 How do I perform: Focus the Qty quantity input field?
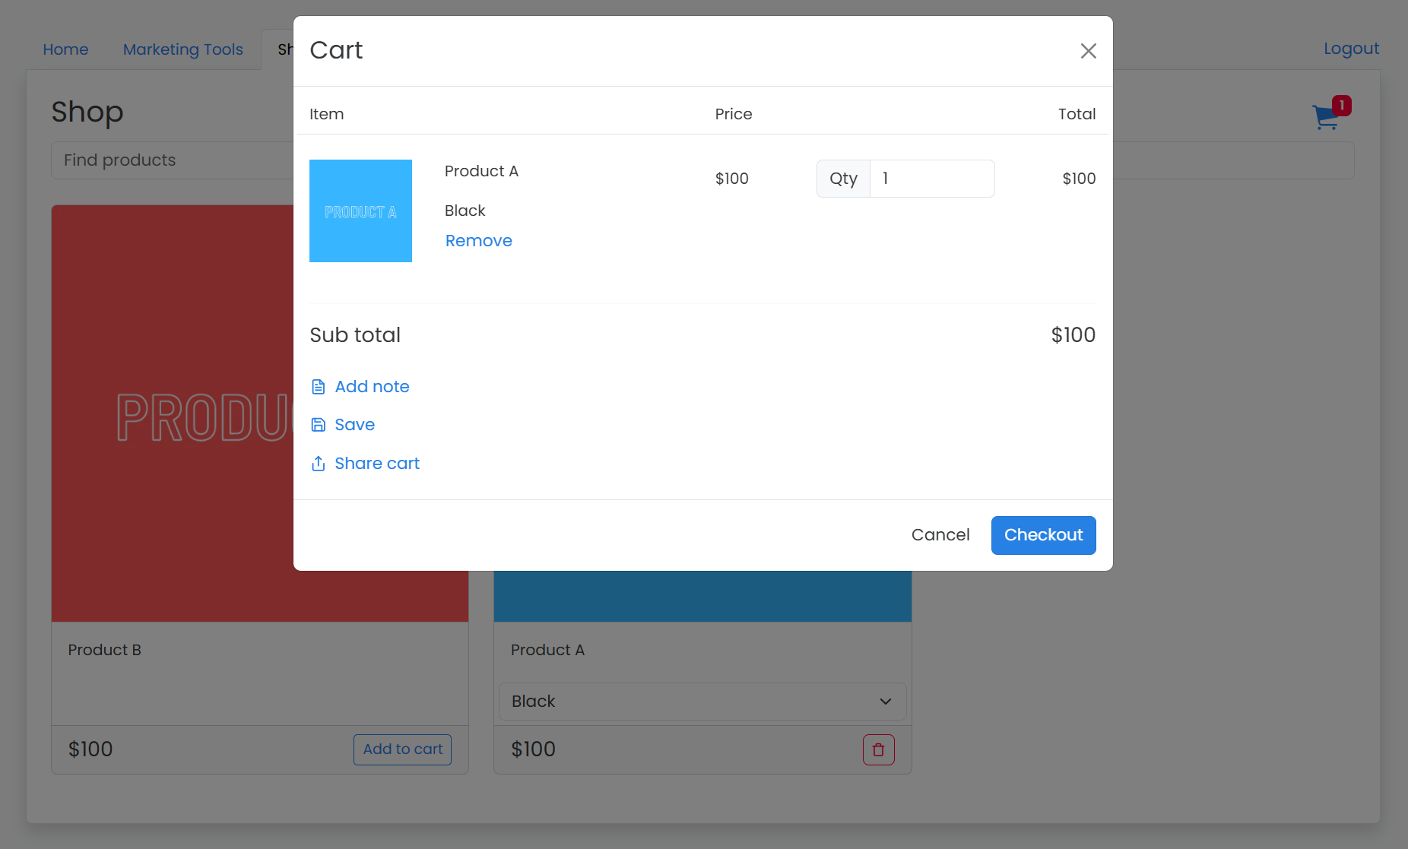coord(931,179)
